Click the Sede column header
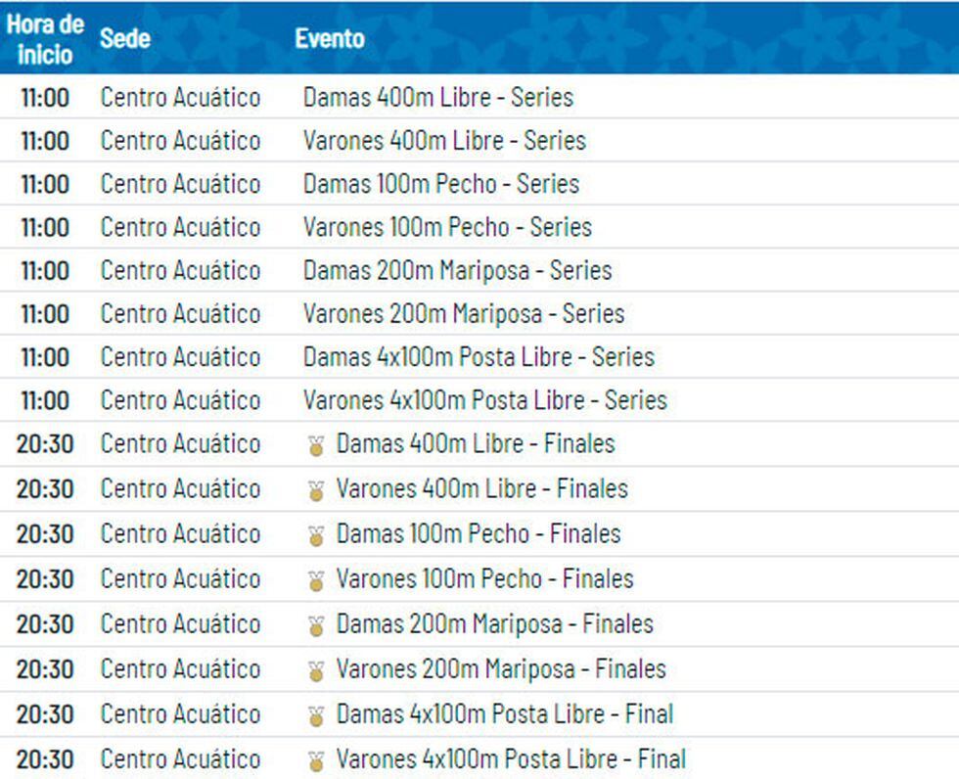 (x=124, y=39)
